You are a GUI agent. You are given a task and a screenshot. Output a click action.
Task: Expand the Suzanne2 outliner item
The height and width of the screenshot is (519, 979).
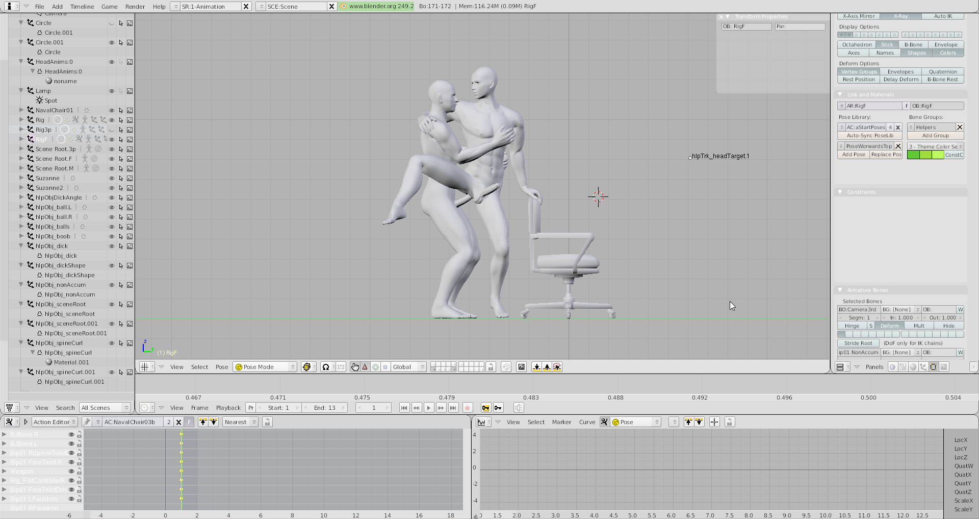point(21,188)
